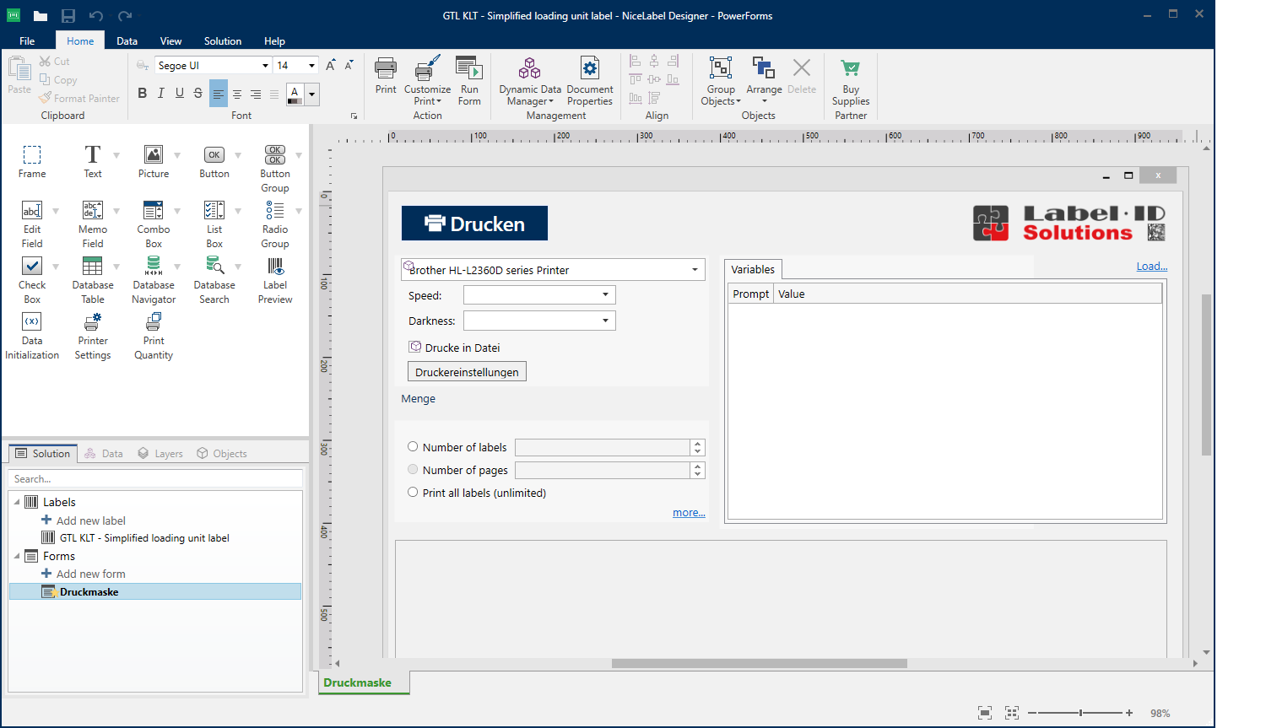Click Buy Supplies cart icon
This screenshot has height=728, width=1266.
851,67
